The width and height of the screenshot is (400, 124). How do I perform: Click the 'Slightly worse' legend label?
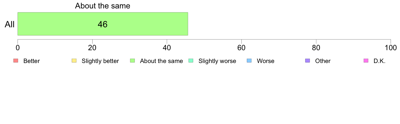[x=218, y=61]
